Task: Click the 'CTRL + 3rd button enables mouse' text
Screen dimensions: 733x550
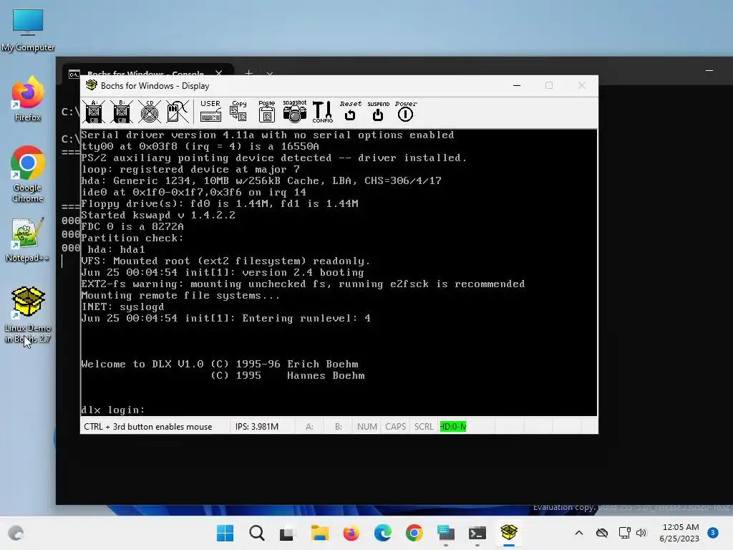Action: pos(147,427)
